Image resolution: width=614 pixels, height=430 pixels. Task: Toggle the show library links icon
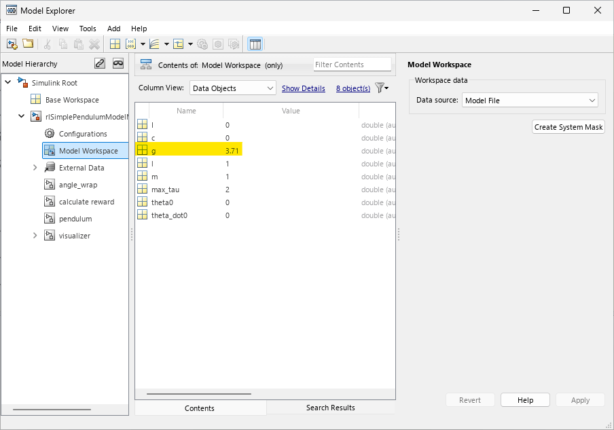pos(100,64)
